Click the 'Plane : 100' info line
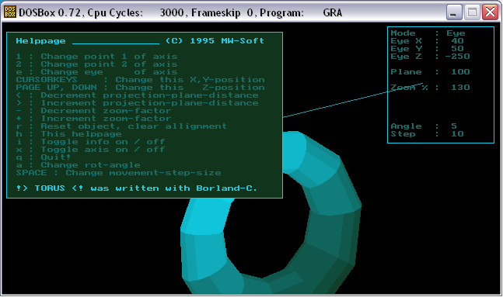Viewport: 503px width, 297px height. (430, 72)
